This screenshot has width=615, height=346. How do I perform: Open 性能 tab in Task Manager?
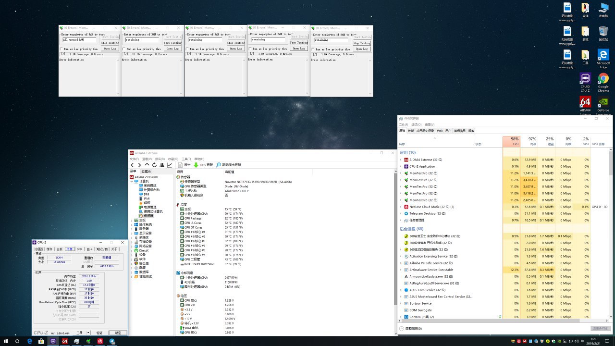tap(410, 131)
